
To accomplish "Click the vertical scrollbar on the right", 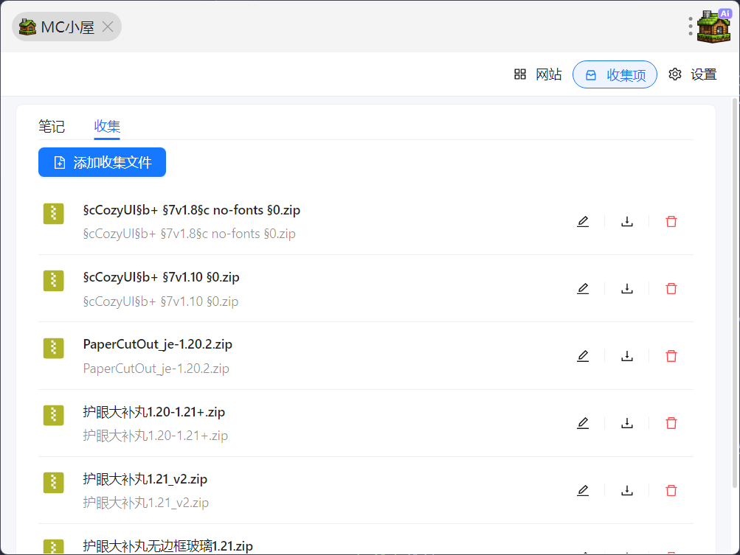I will 734,295.
